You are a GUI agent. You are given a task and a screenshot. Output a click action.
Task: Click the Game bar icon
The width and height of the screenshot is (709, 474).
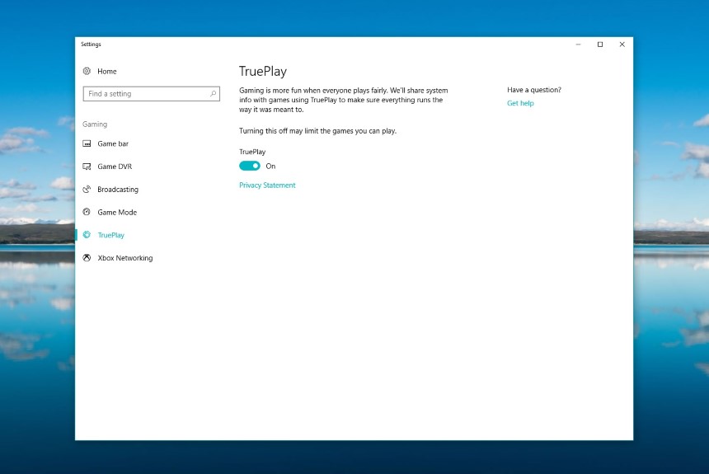[x=87, y=143]
